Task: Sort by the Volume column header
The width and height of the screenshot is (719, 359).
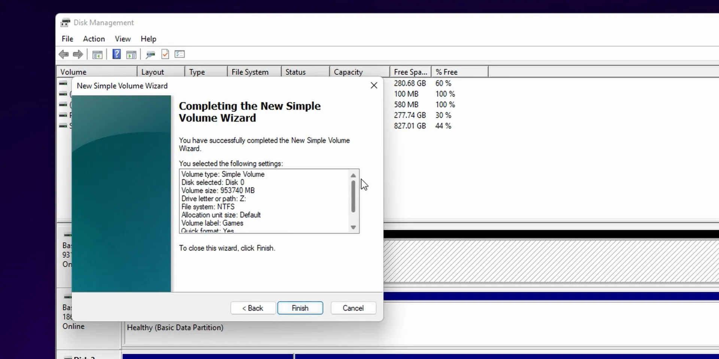Action: pos(97,72)
